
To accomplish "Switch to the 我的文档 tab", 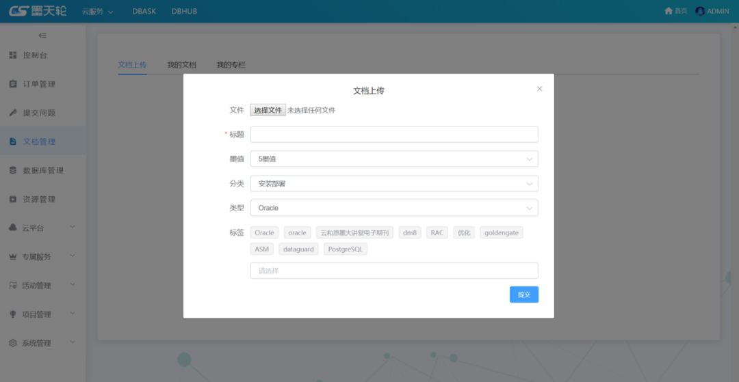I will click(181, 65).
